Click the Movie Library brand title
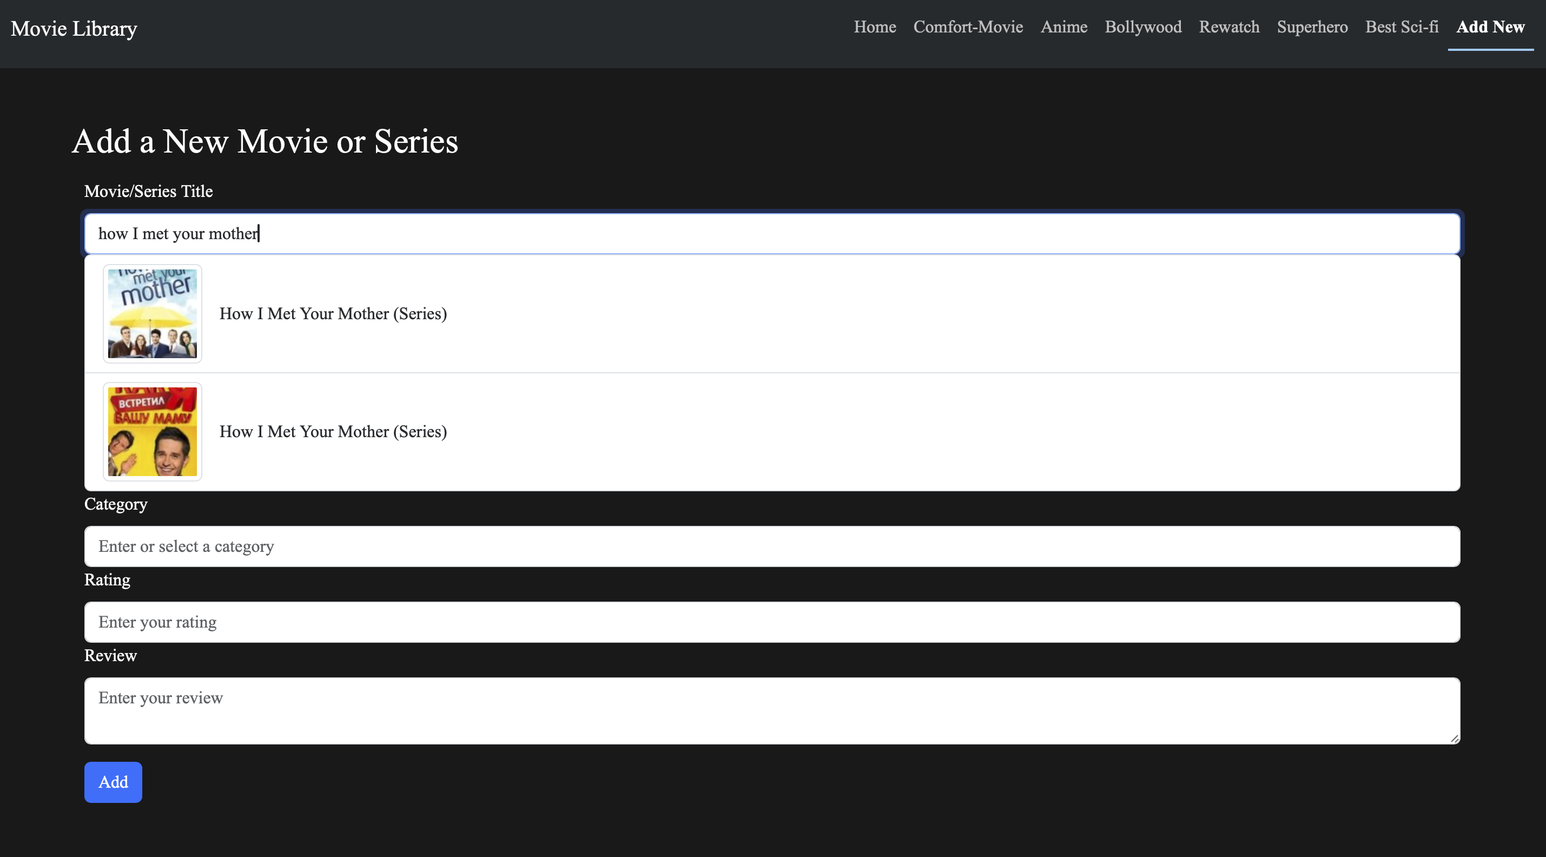1546x857 pixels. click(x=74, y=28)
